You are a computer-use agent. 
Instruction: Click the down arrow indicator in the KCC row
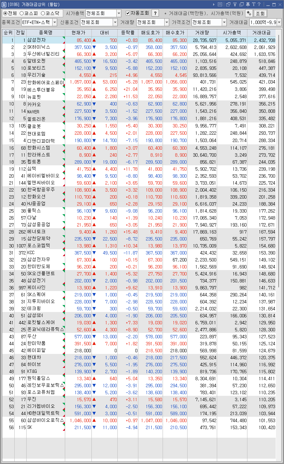[x=94, y=252]
